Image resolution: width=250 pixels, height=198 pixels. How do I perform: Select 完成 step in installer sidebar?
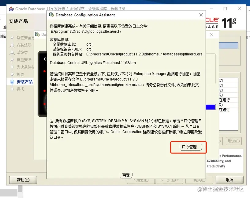[21, 89]
